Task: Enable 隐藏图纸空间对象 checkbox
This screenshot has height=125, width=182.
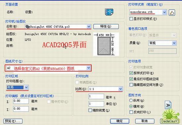Action: coord(131,85)
